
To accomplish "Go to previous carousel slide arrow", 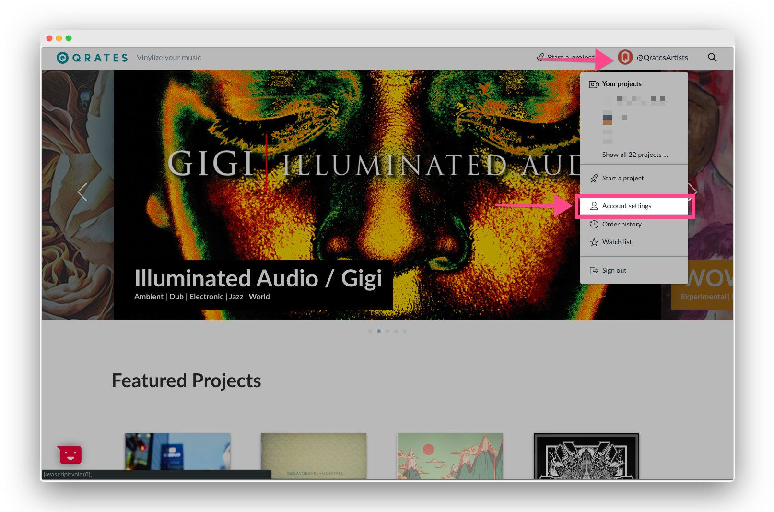I will pos(82,192).
